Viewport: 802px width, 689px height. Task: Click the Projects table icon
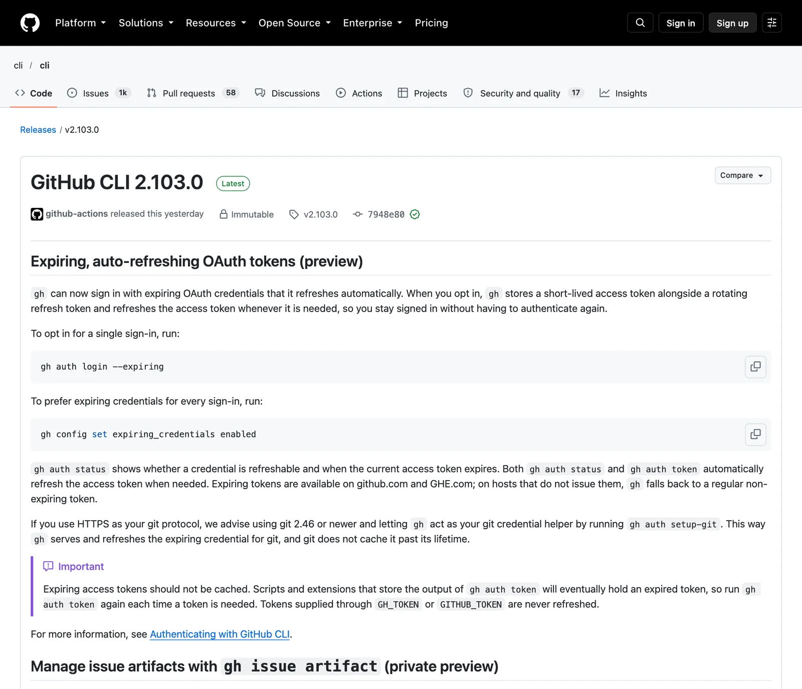pos(403,93)
